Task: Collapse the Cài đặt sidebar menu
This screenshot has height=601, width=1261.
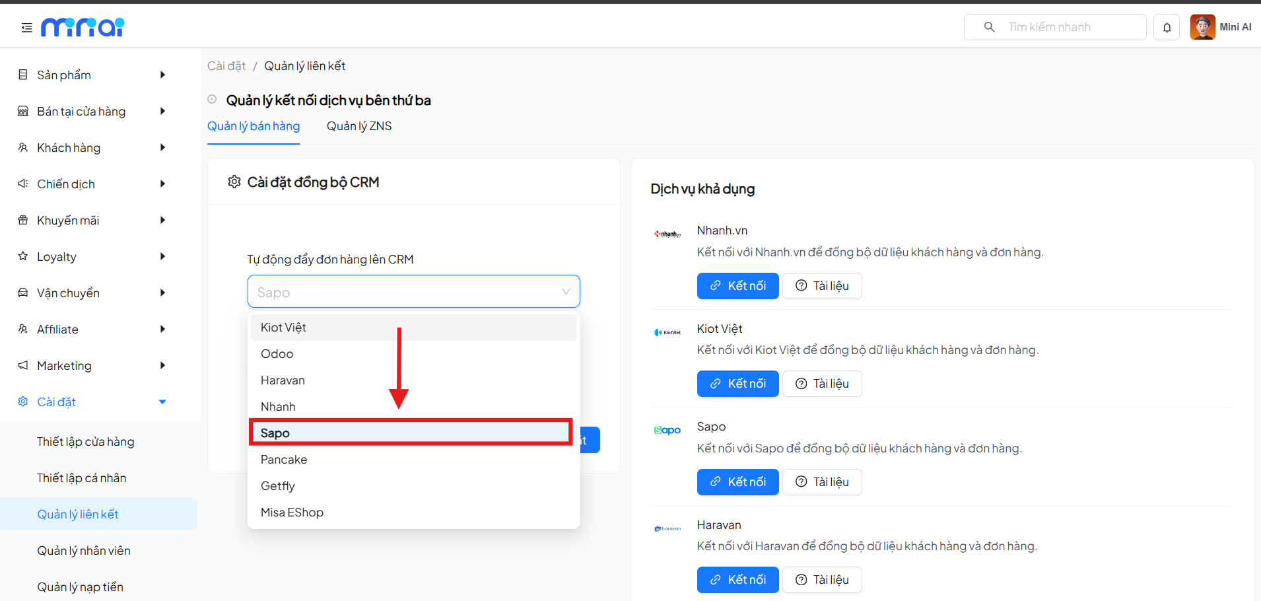Action: pyautogui.click(x=162, y=402)
